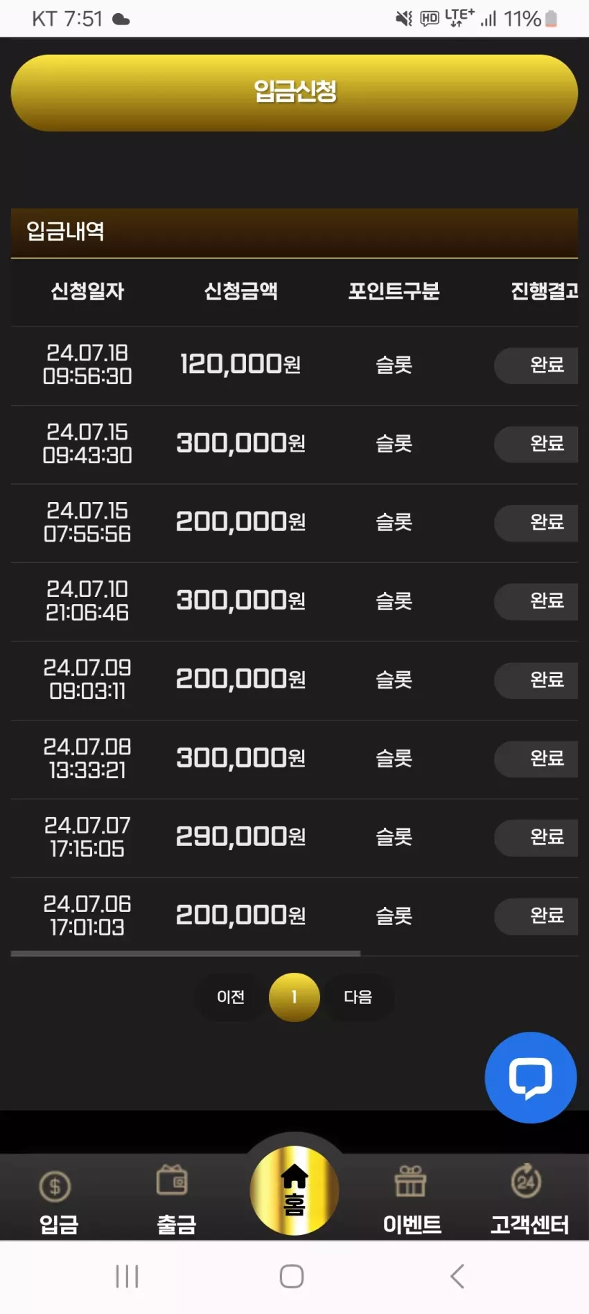589x1314 pixels.
Task: Tap the yellow 입금신청 button
Action: tap(294, 92)
